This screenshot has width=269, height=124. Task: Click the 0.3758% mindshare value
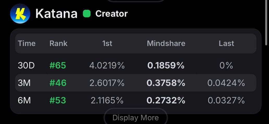coord(166,83)
